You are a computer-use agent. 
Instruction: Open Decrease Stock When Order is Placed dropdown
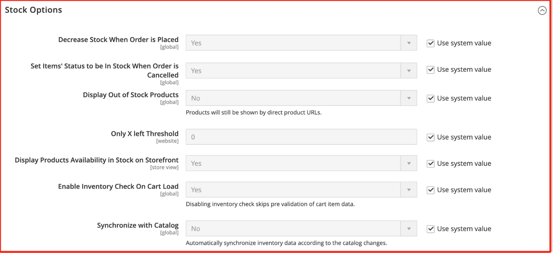pos(301,43)
